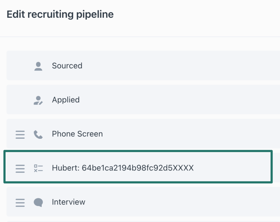Open the Hubert: 64be1ca2194b98fc92d5XXXX stage name
Screen dimensions: 280x222
point(123,168)
